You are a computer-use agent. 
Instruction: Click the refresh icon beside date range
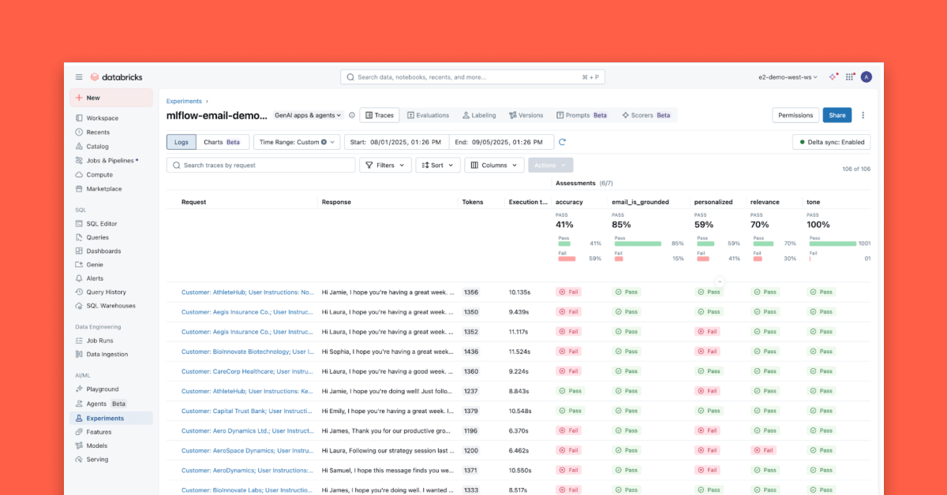562,142
